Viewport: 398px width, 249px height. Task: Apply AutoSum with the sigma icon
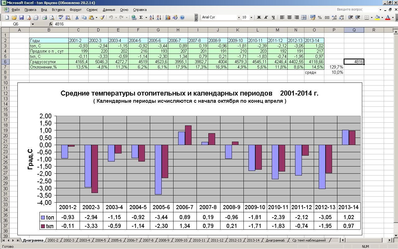[x=141, y=17]
